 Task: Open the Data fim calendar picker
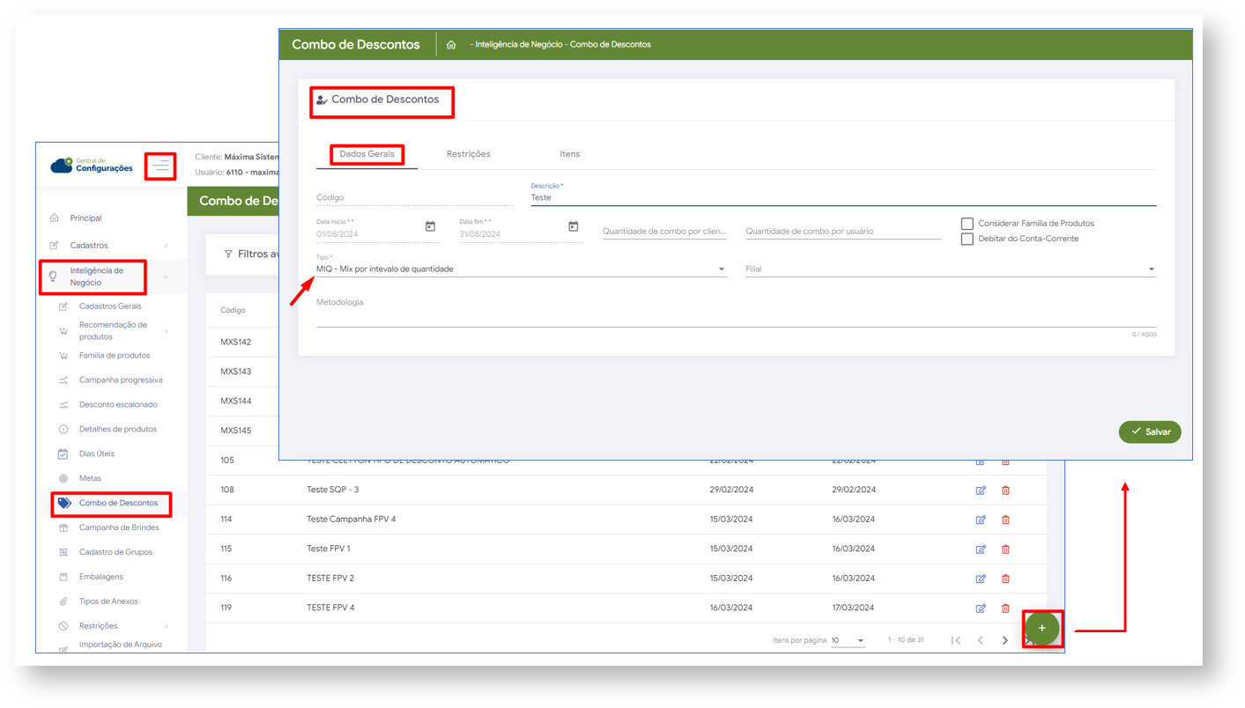(x=573, y=227)
